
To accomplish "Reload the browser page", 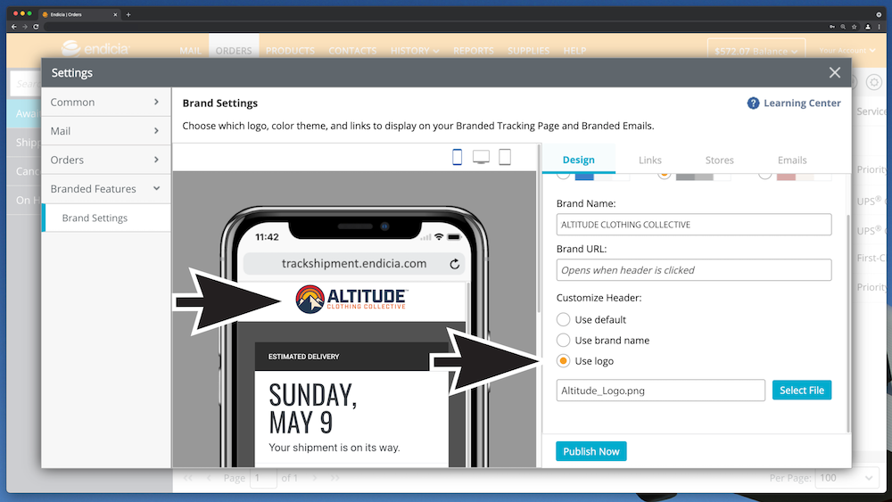I will (36, 27).
